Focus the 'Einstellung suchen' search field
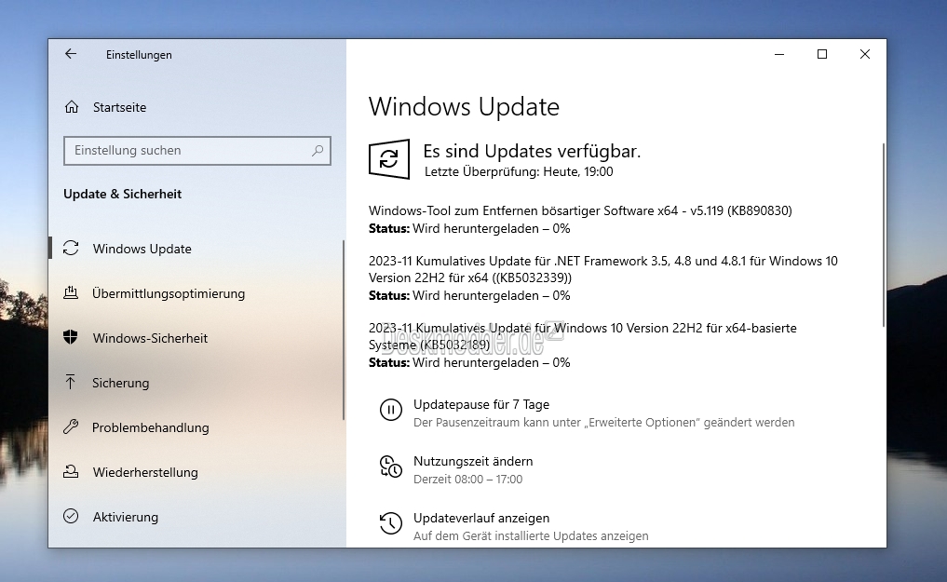Image resolution: width=947 pixels, height=582 pixels. (x=196, y=150)
